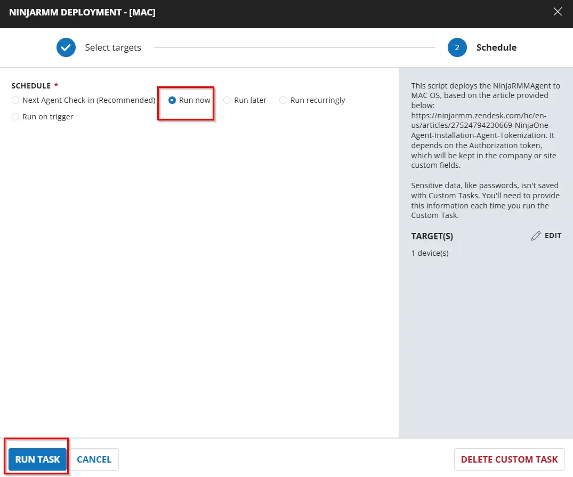The image size is (573, 477).
Task: Open the Schedule step label
Action: pos(496,47)
